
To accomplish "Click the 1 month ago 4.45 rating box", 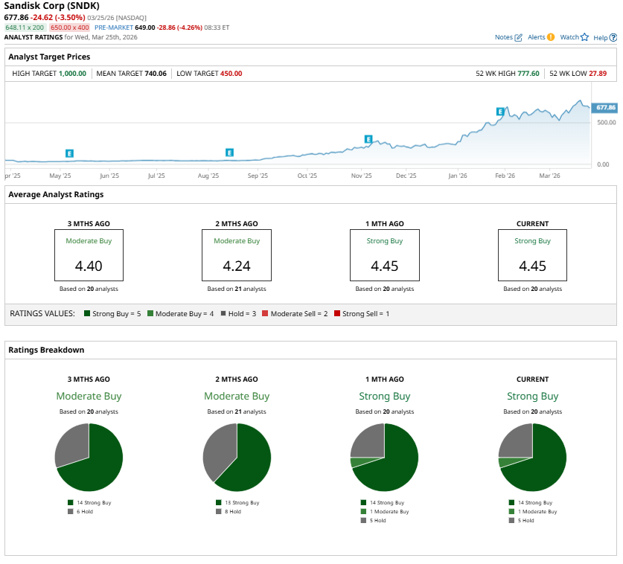I will [385, 255].
